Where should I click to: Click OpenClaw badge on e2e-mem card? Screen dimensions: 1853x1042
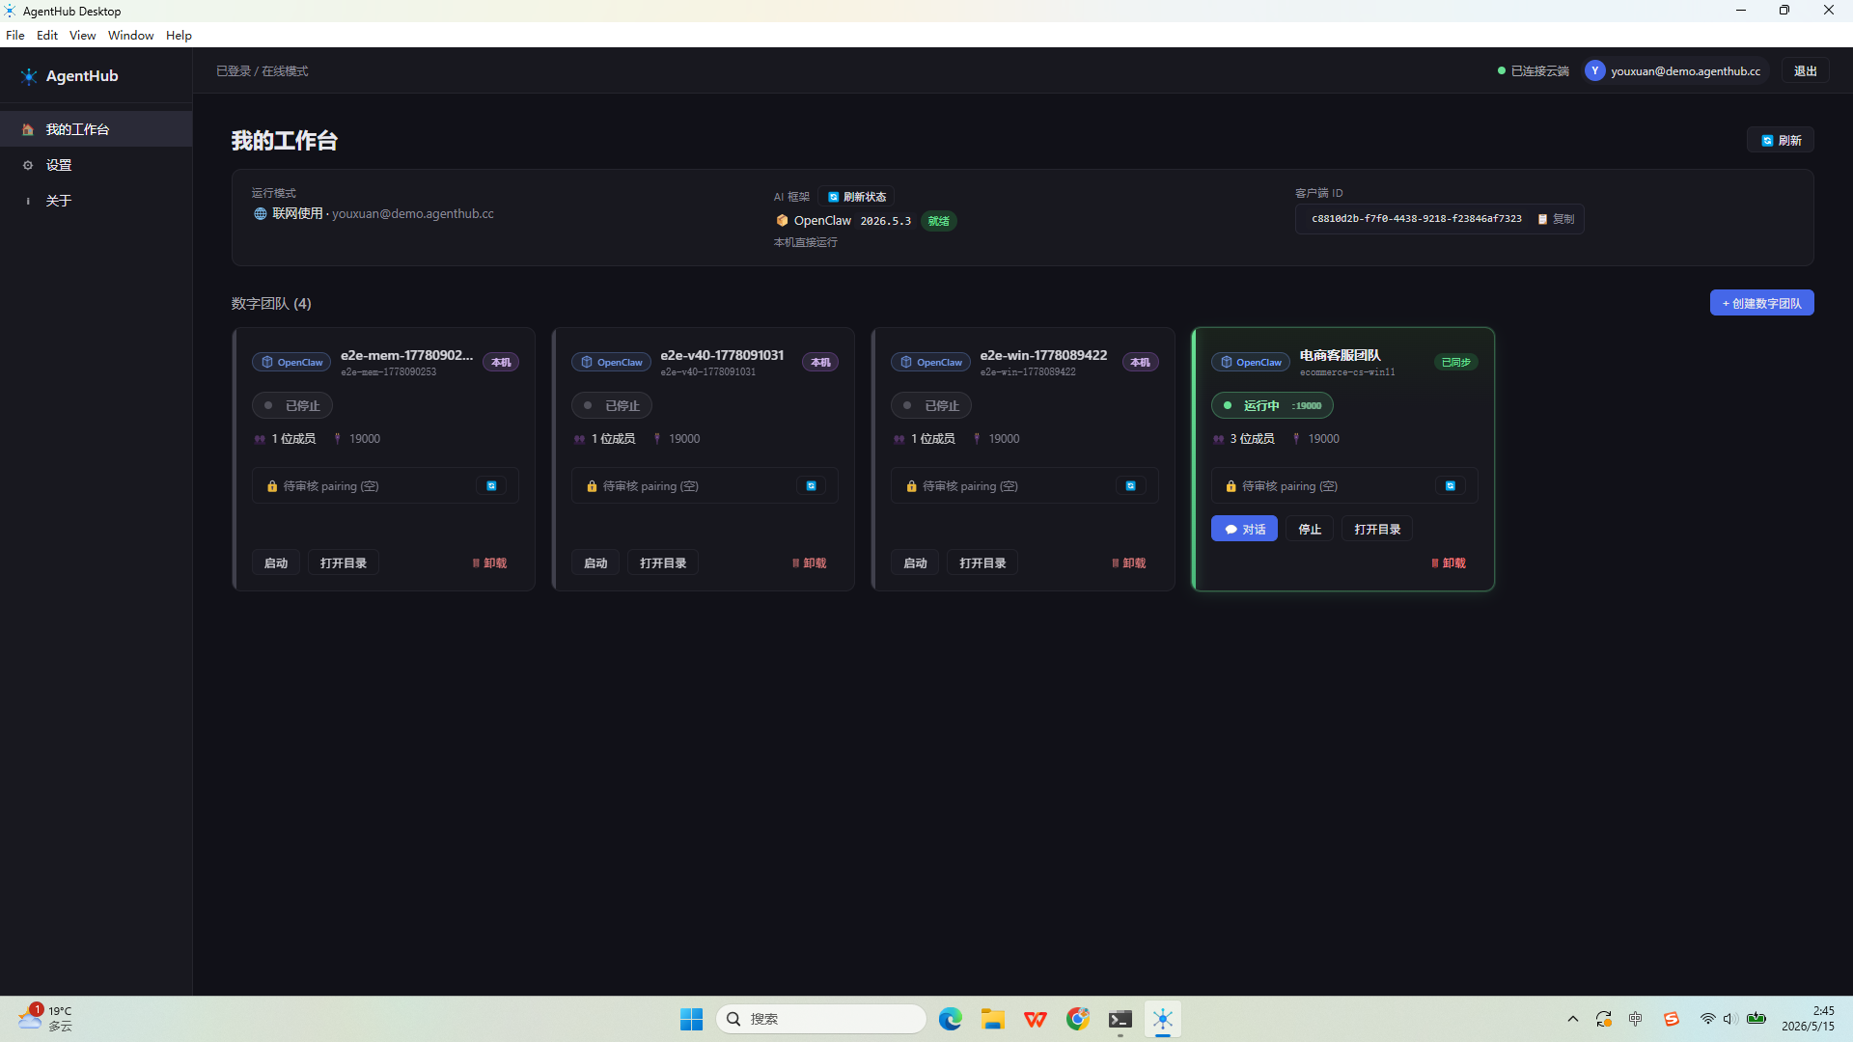[x=291, y=363]
